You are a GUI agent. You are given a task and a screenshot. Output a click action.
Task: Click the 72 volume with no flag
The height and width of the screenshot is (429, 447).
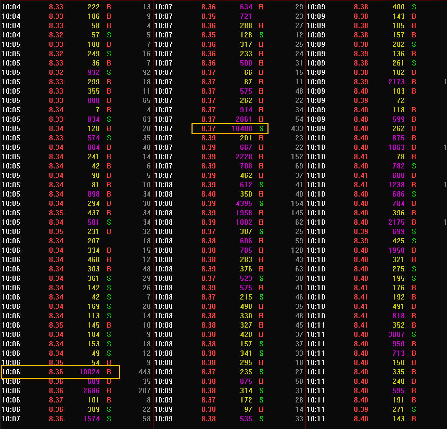click(x=401, y=100)
